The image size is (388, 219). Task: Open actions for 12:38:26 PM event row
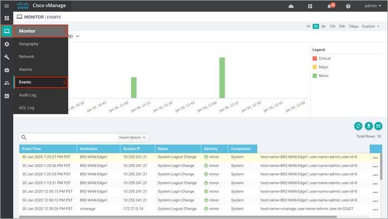tap(375, 210)
